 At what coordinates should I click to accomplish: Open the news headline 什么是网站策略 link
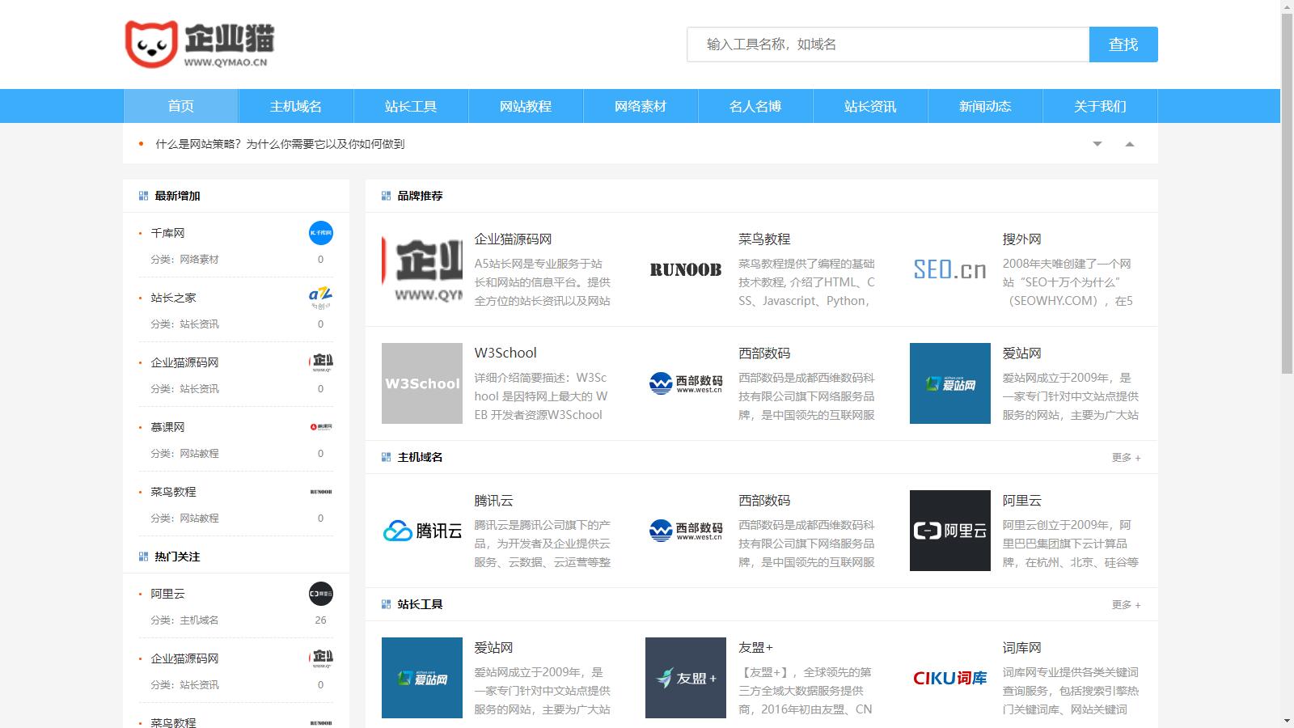tap(280, 144)
